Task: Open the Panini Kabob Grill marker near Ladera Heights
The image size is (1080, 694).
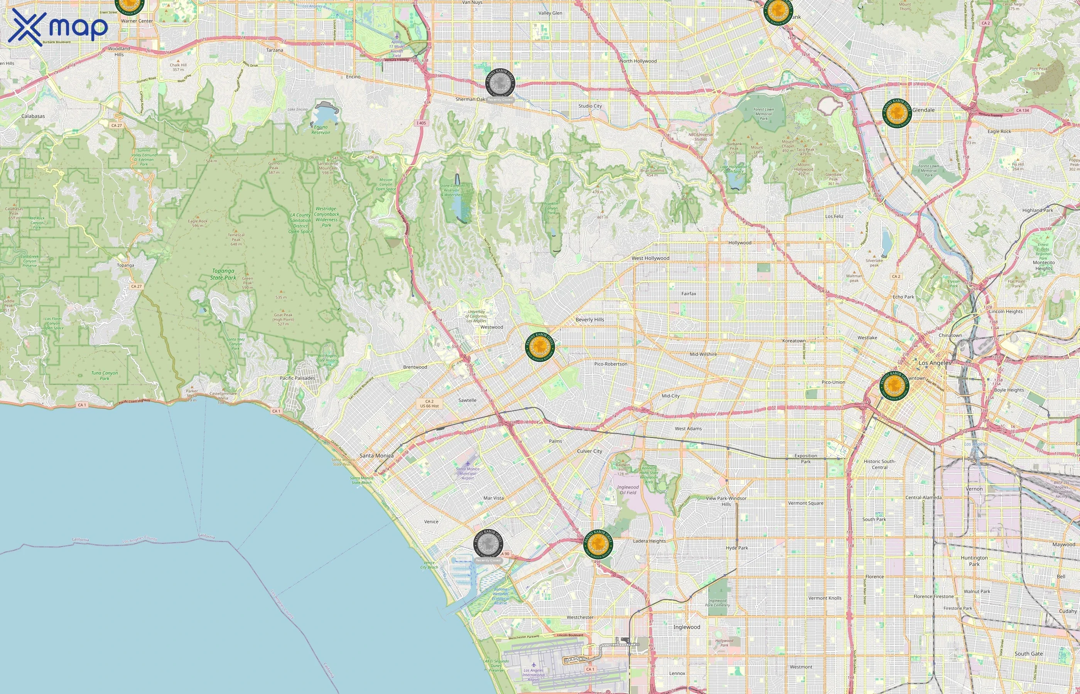Action: pos(598,544)
